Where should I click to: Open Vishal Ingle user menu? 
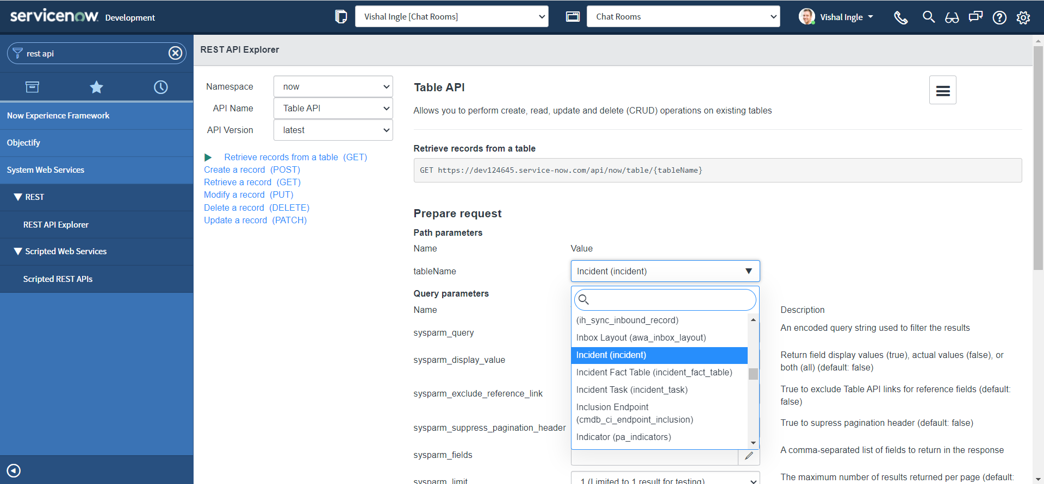[847, 17]
